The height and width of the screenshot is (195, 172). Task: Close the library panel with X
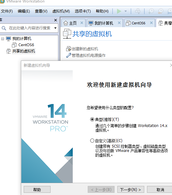tap(56, 20)
